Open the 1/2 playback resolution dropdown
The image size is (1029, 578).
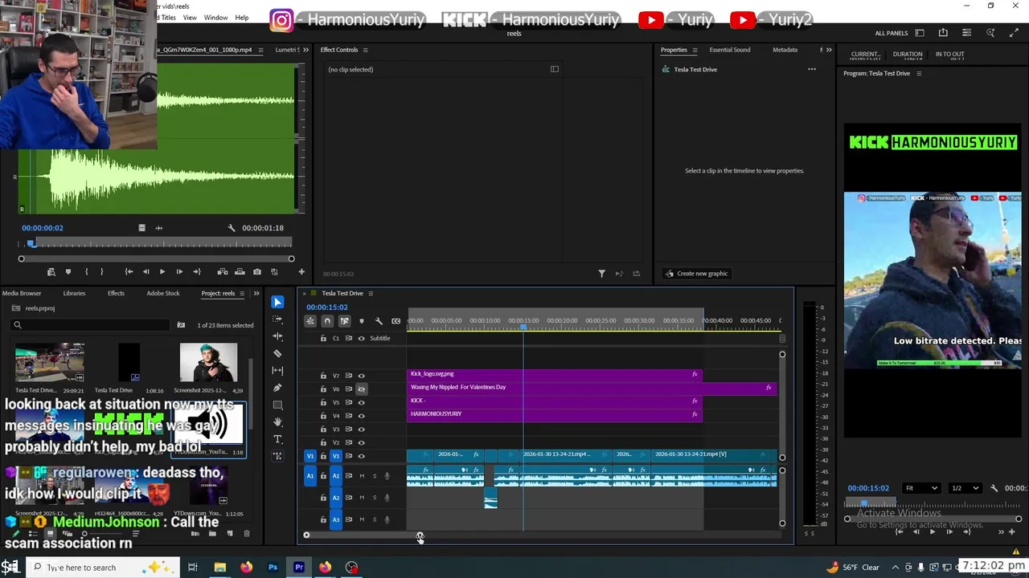965,488
